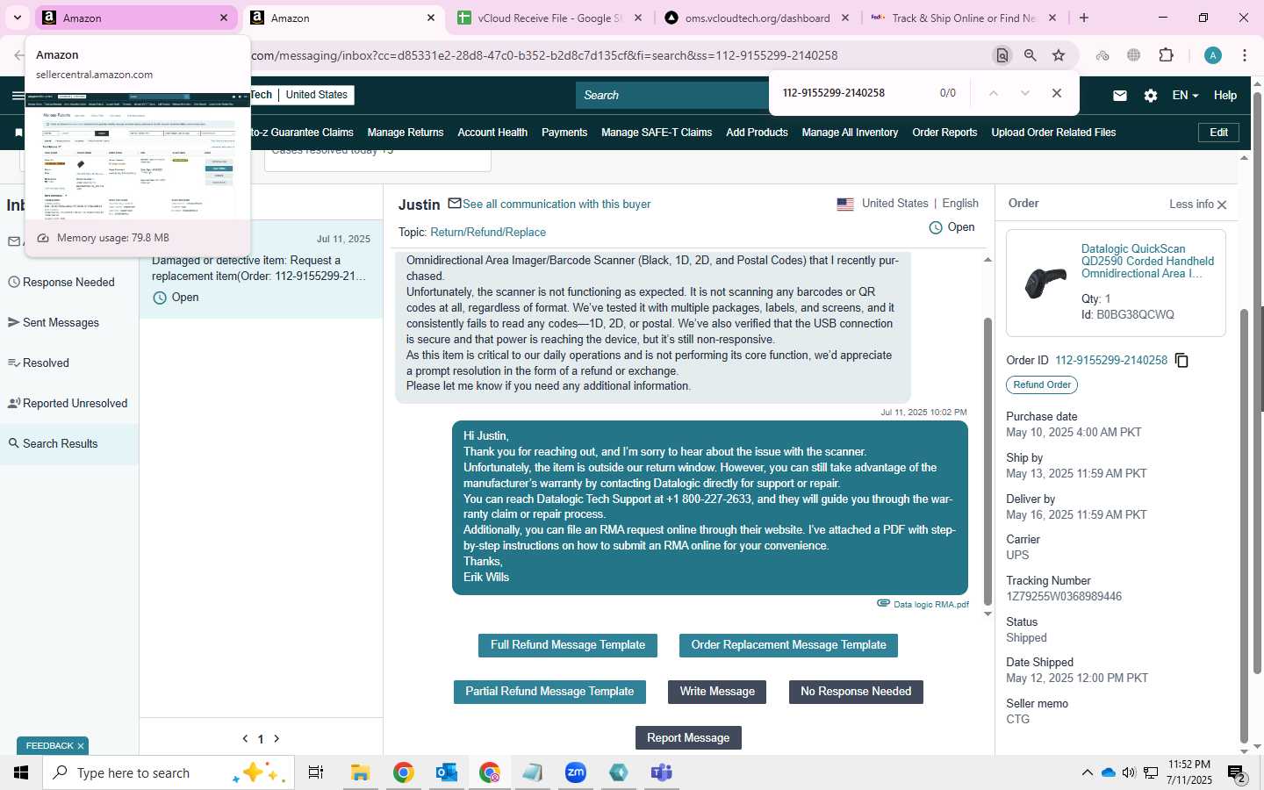1264x790 pixels.
Task: Copy the Order ID with copy icon
Action: point(1181,361)
